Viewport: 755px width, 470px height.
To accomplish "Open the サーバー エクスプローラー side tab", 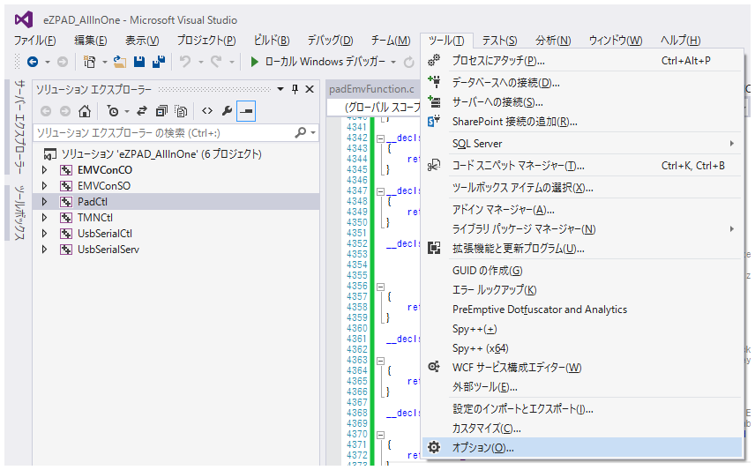I will click(x=19, y=127).
